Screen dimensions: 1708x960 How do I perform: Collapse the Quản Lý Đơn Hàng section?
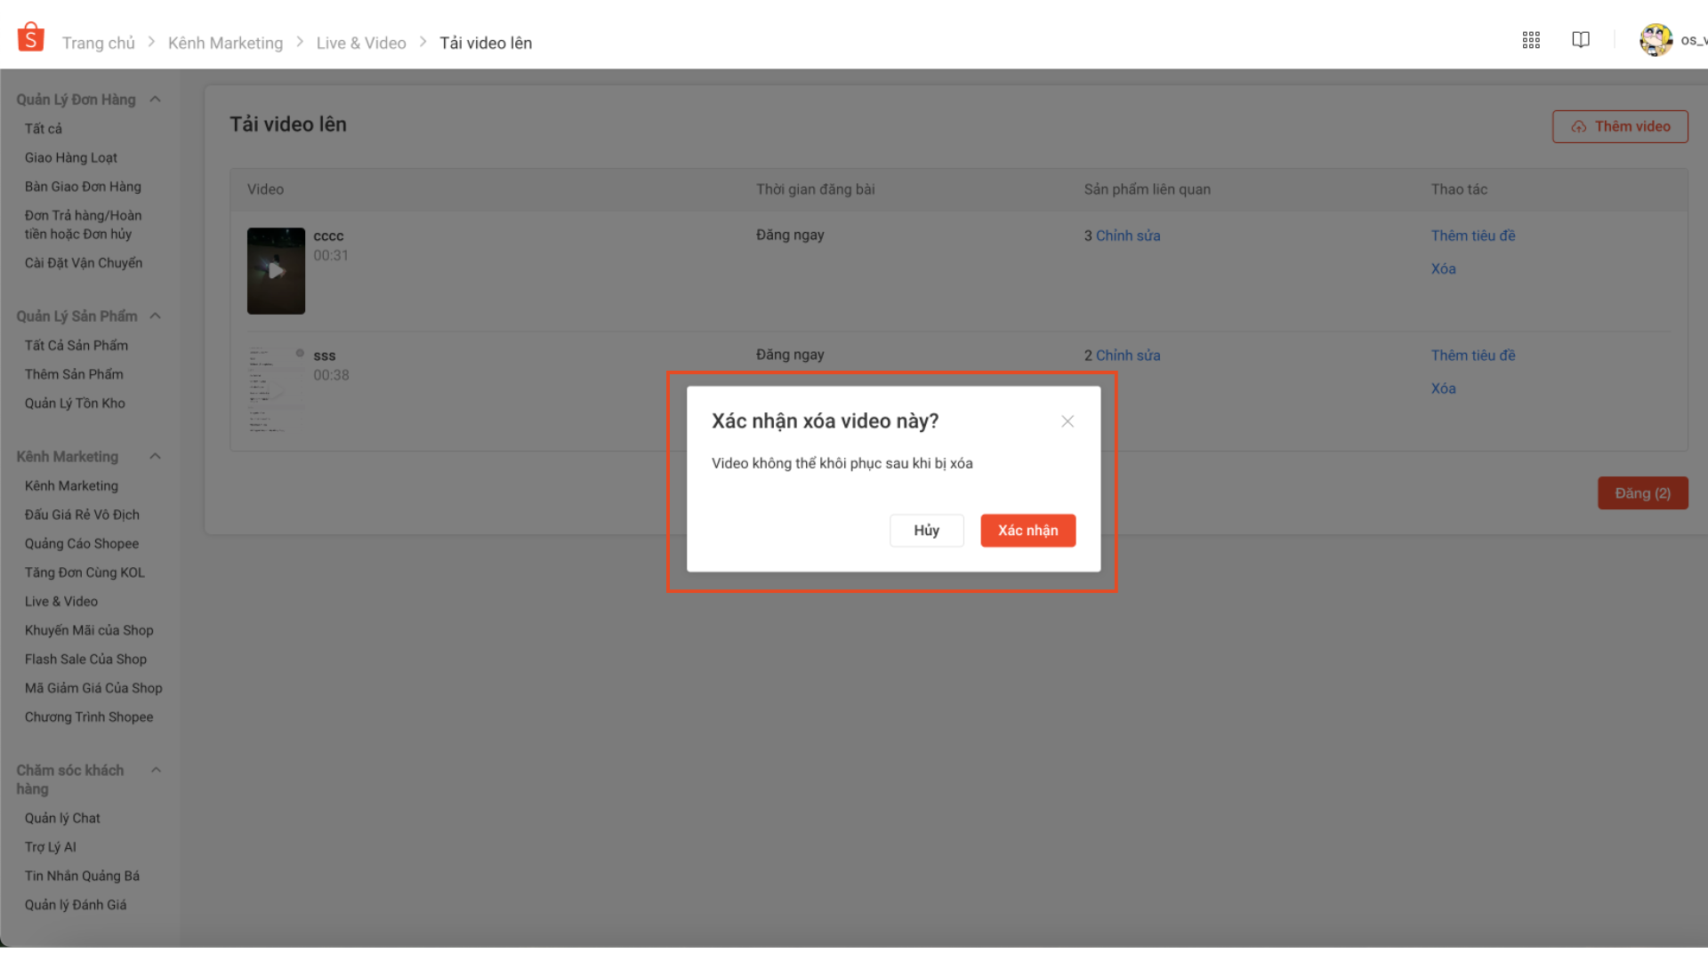pyautogui.click(x=156, y=100)
